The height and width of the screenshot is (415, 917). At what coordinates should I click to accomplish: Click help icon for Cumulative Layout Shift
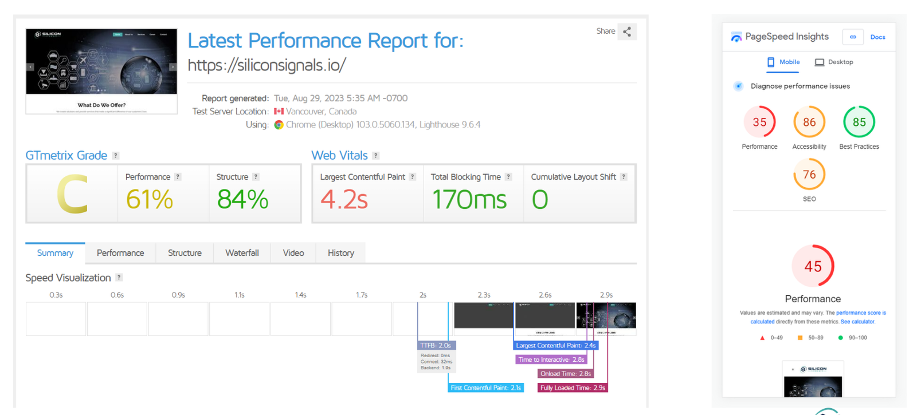coord(624,177)
